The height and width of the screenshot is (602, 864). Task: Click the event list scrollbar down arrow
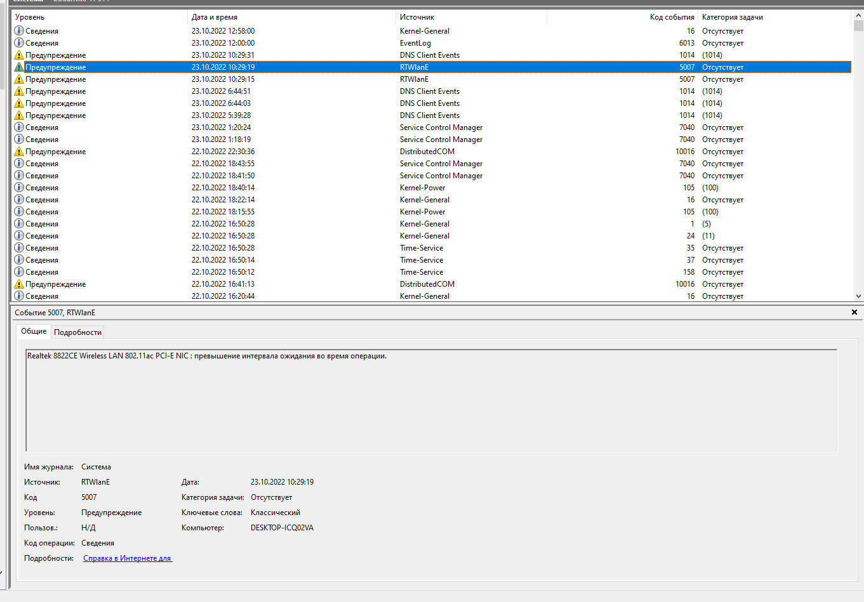coord(858,296)
